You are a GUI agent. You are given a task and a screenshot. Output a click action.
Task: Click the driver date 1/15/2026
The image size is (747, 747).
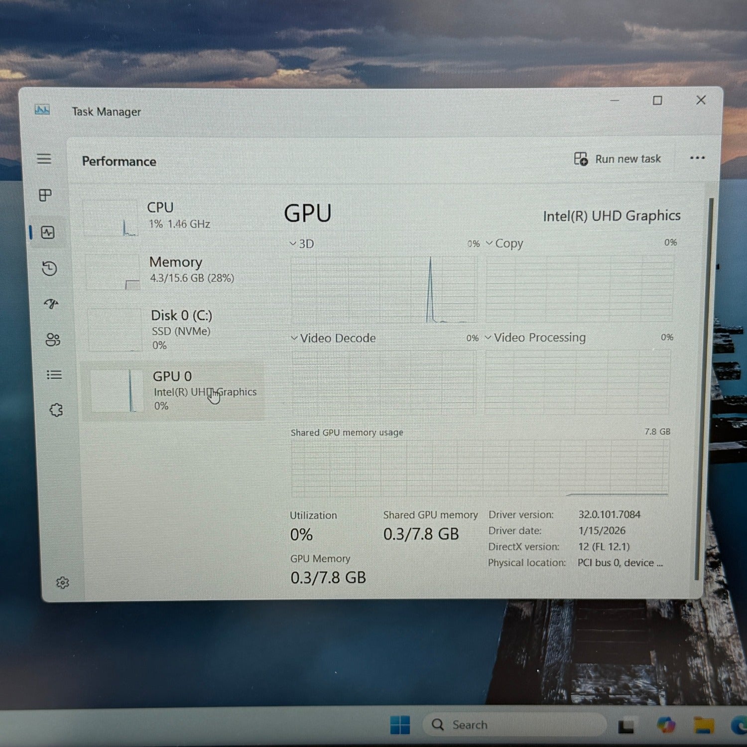click(602, 530)
